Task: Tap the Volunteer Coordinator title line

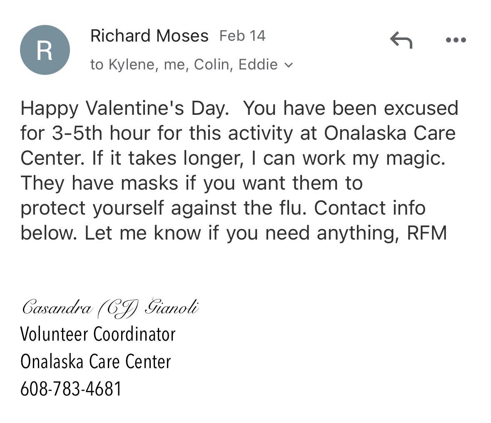Action: [98, 334]
